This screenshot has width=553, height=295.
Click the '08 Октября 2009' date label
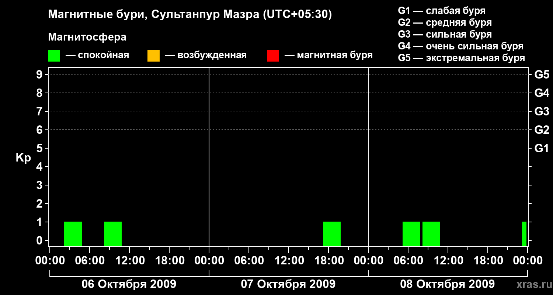pyautogui.click(x=448, y=284)
